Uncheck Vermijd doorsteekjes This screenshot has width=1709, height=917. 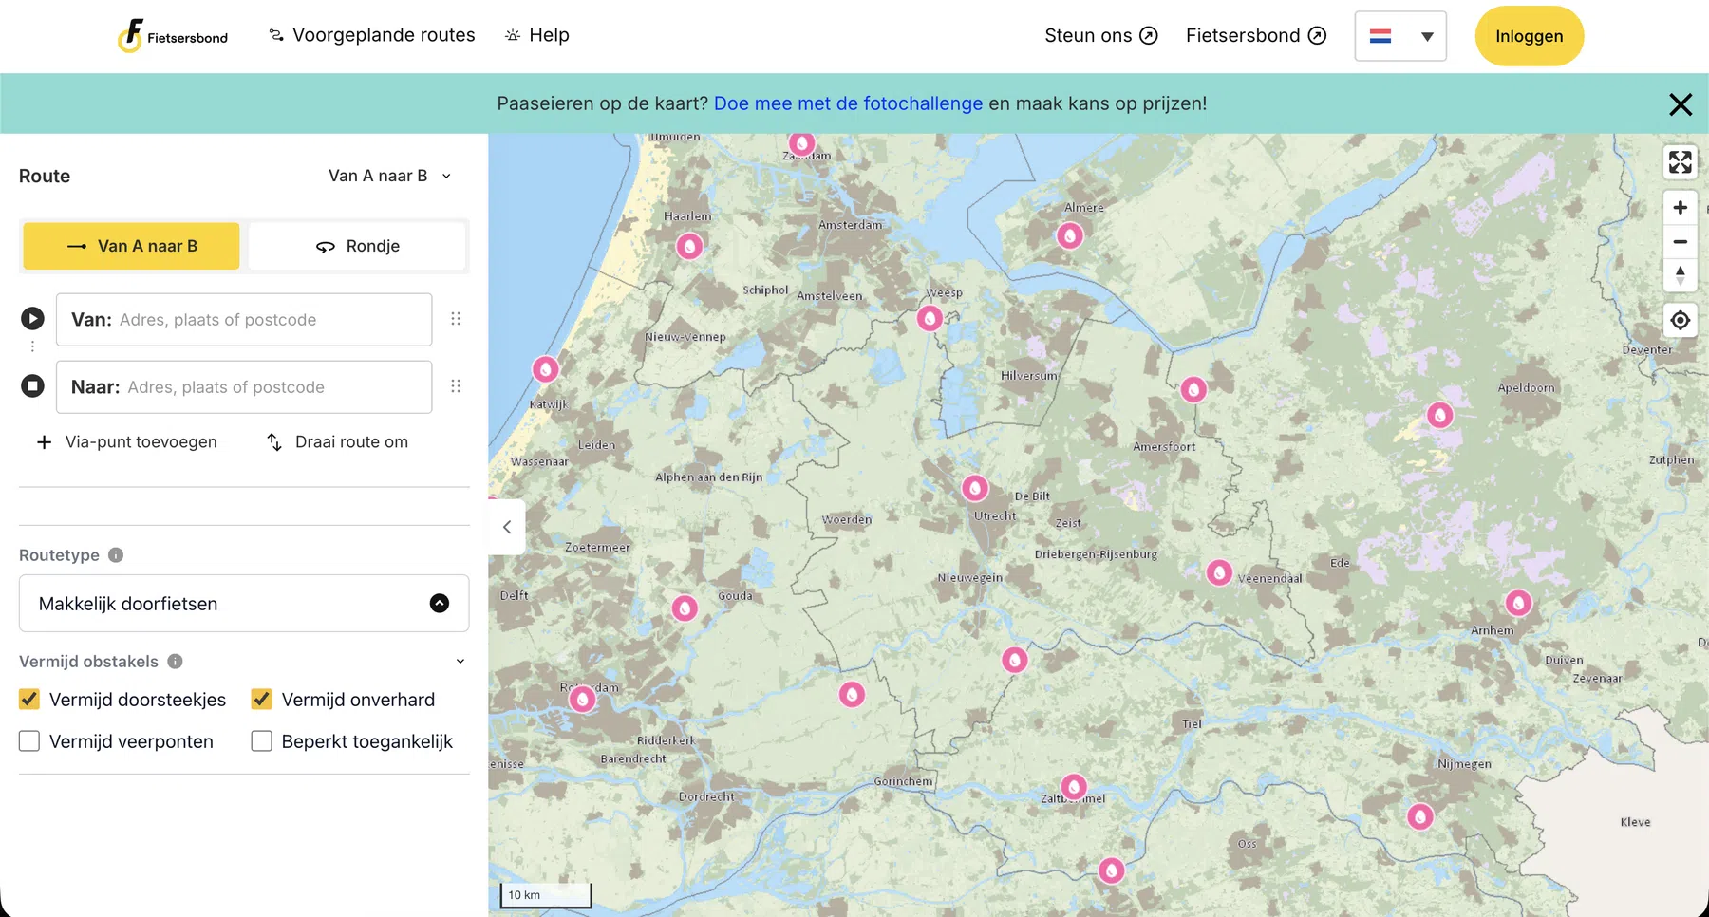(x=29, y=700)
